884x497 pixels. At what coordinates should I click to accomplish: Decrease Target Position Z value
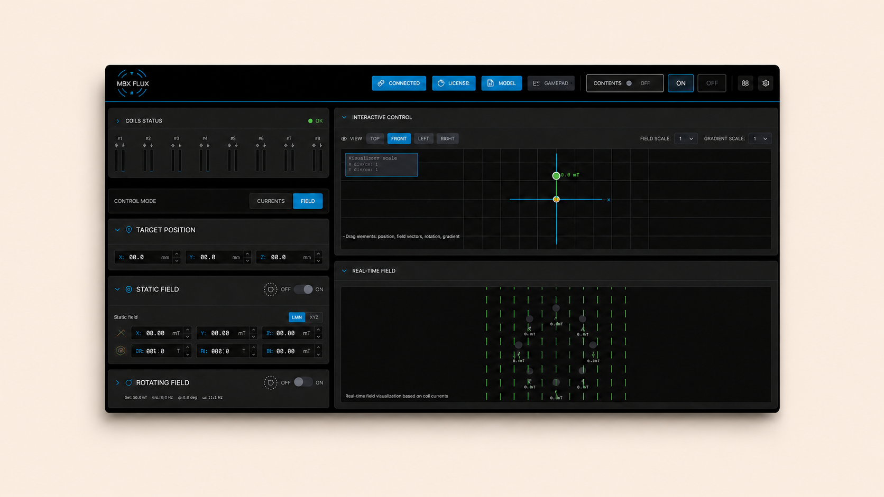pyautogui.click(x=318, y=260)
